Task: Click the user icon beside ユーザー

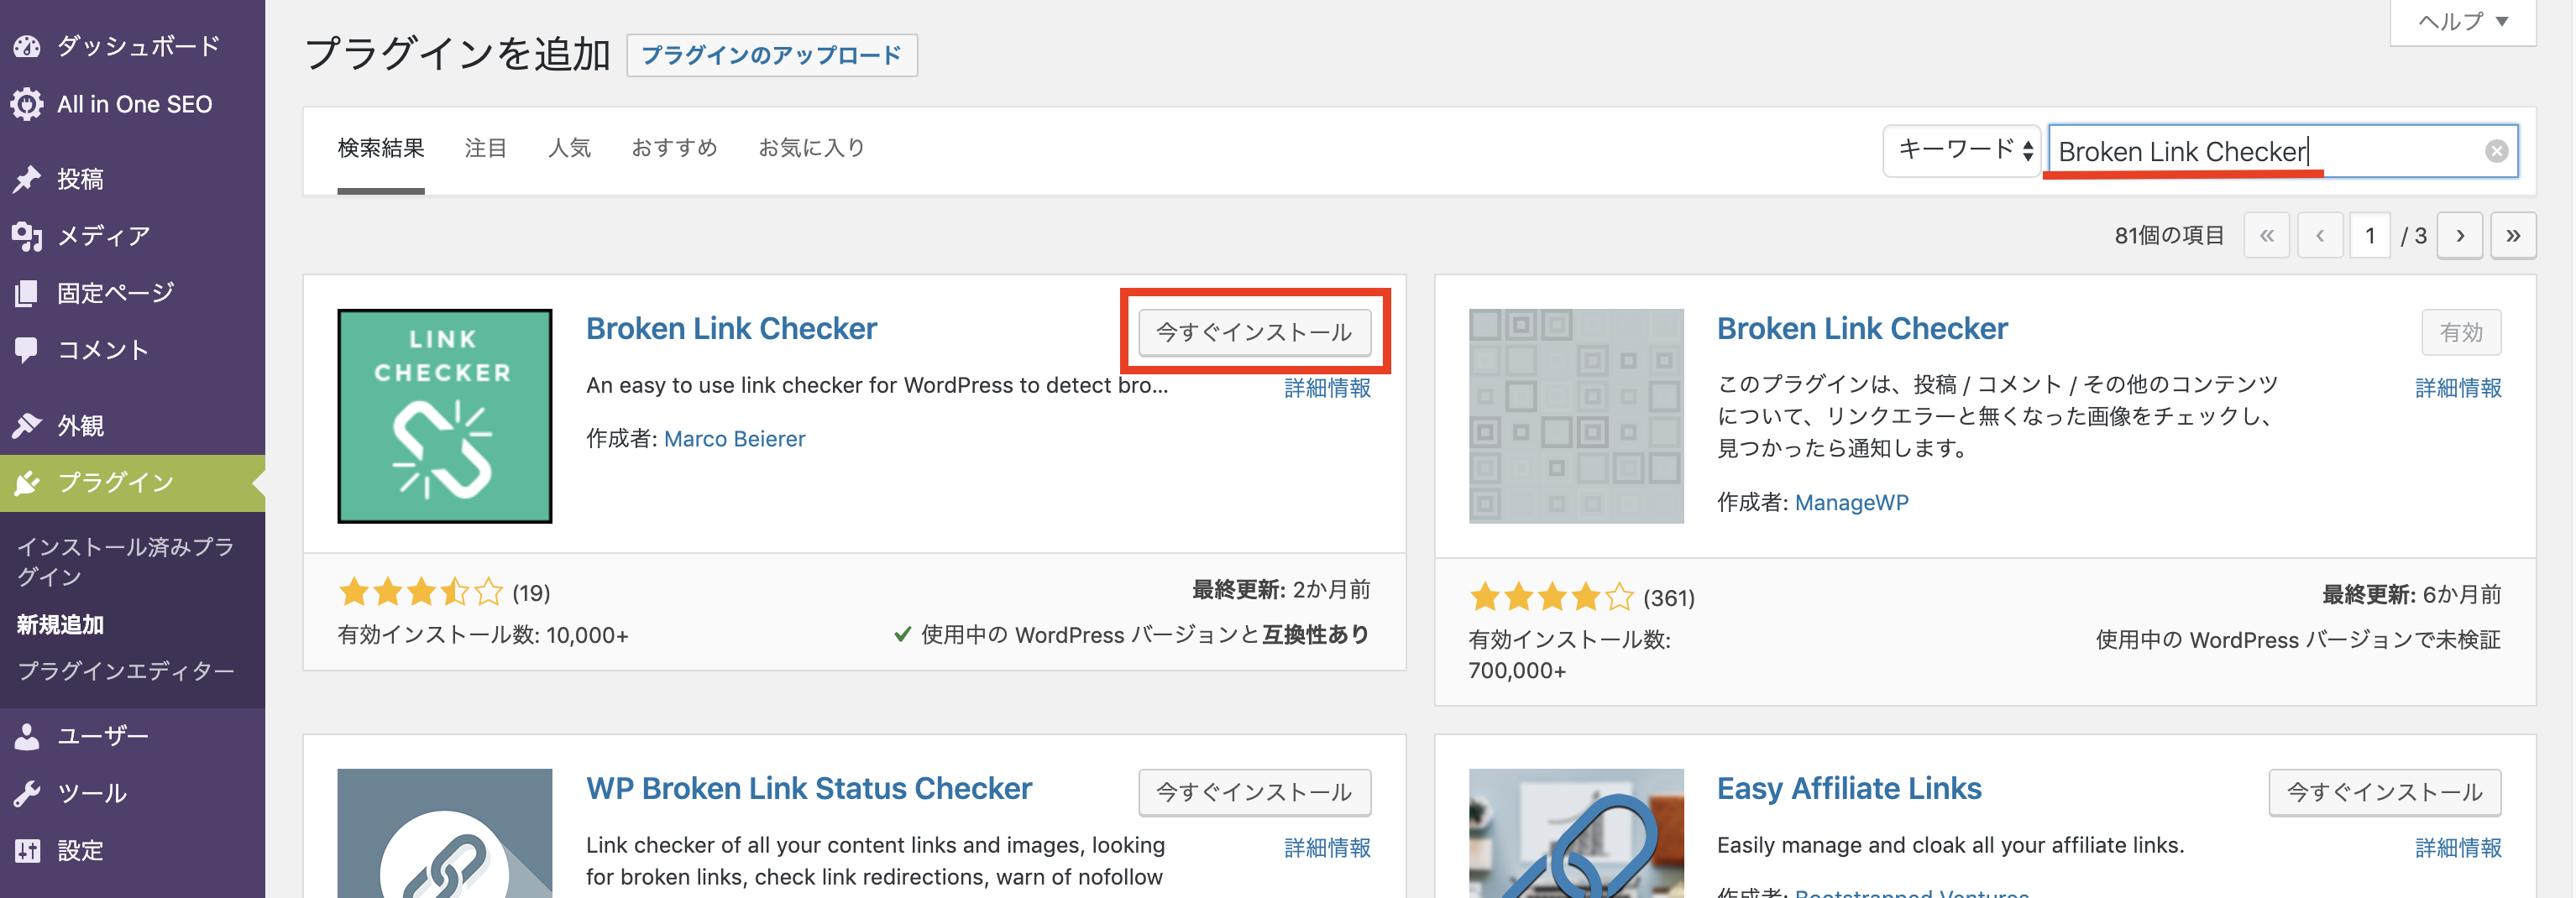Action: [x=27, y=736]
